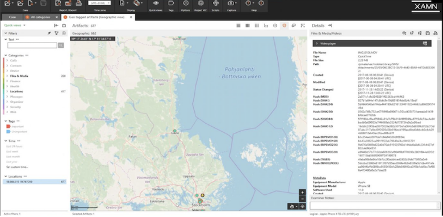443x217 pixels.
Task: Click the map locate target icon
Action: point(303,207)
